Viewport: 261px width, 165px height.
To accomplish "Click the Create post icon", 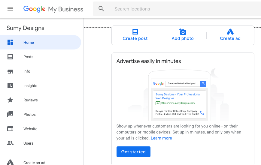I will (135, 31).
